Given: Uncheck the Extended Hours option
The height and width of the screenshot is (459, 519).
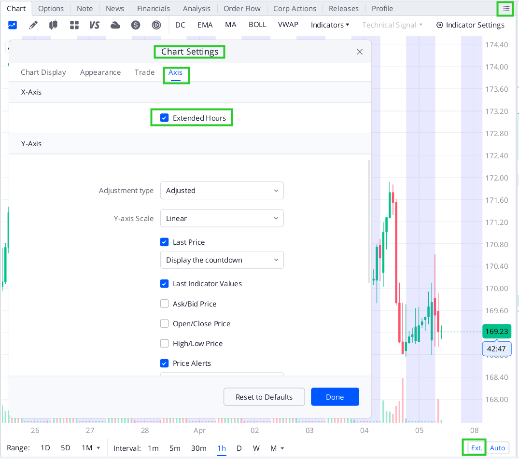Looking at the screenshot, I should pyautogui.click(x=164, y=117).
